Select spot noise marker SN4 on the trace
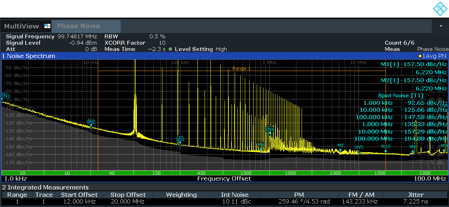Image resolution: width=449 pixels, height=207 pixels. pyautogui.click(x=269, y=131)
